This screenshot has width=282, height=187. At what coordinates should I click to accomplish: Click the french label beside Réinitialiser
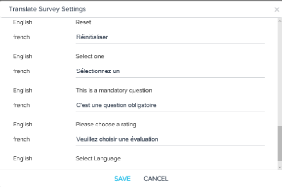coord(21,37)
